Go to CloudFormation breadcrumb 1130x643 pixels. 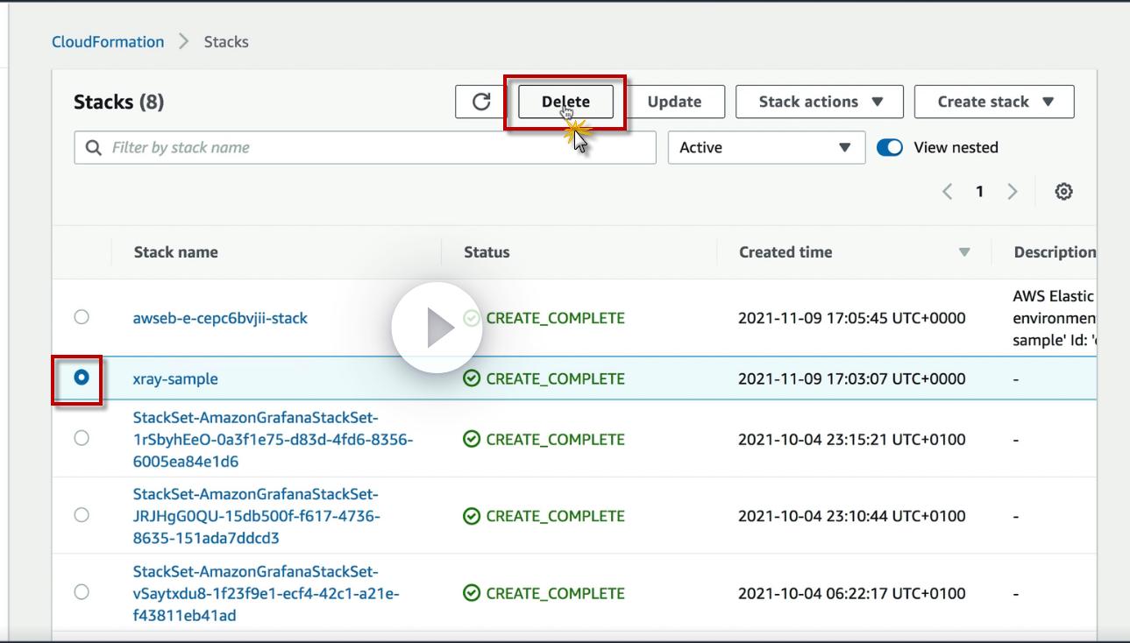point(108,42)
